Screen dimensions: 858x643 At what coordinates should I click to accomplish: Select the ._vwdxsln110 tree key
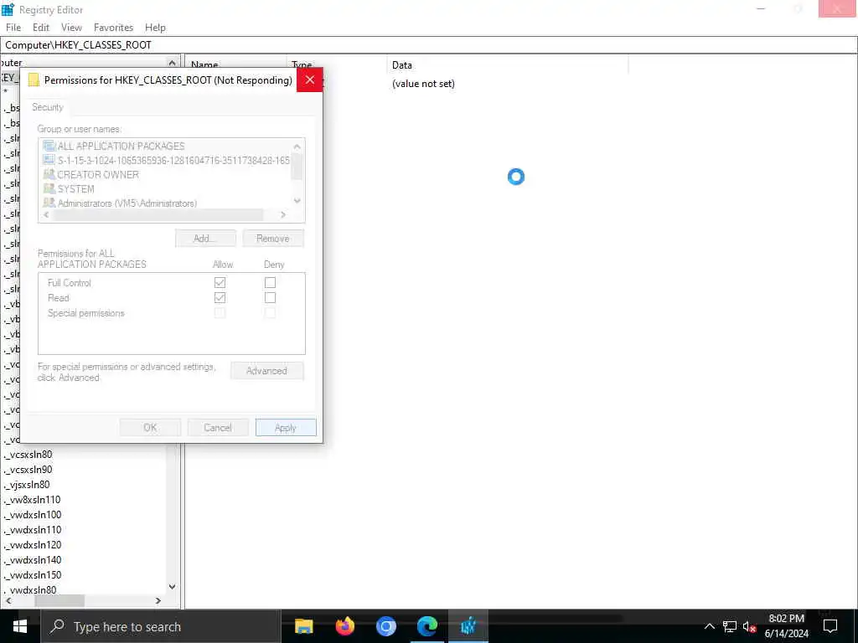tap(34, 530)
